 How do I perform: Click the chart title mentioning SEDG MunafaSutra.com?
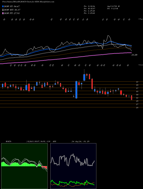tap(28, 2)
